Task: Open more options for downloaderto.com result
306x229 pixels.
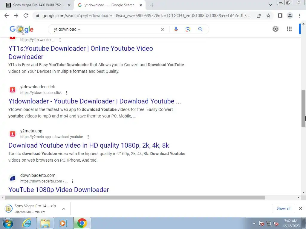Action: tap(73, 181)
